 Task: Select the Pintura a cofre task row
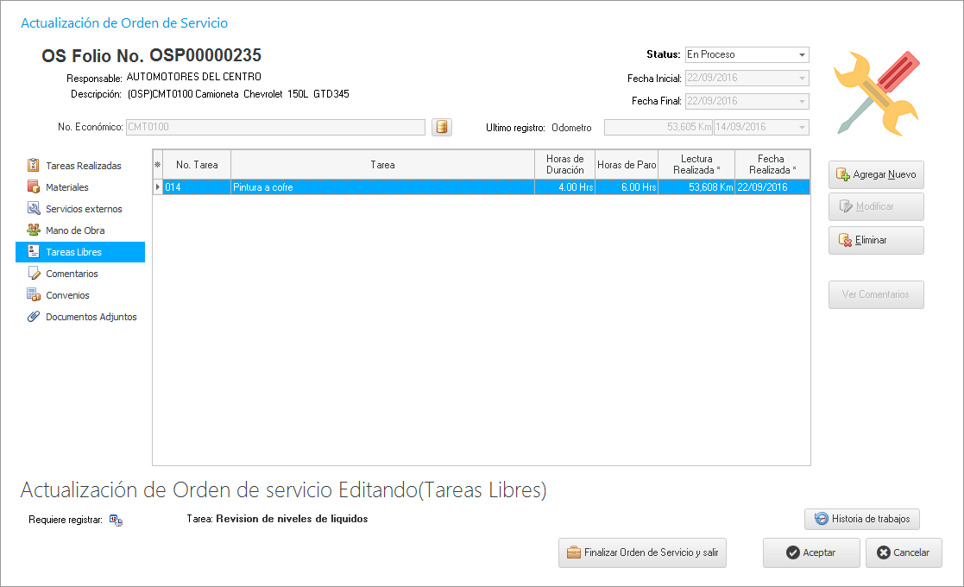(382, 186)
